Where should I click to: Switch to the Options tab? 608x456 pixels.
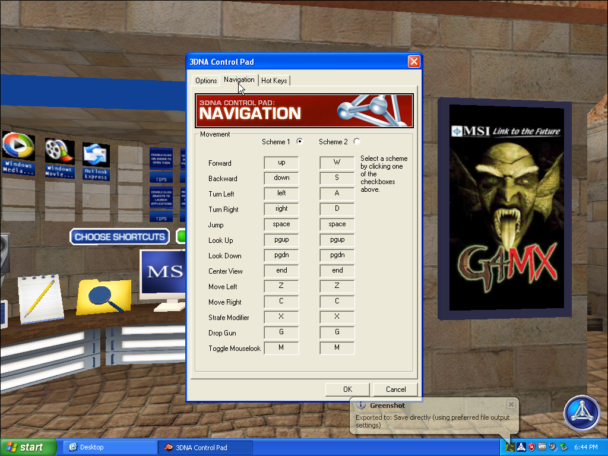click(x=206, y=81)
